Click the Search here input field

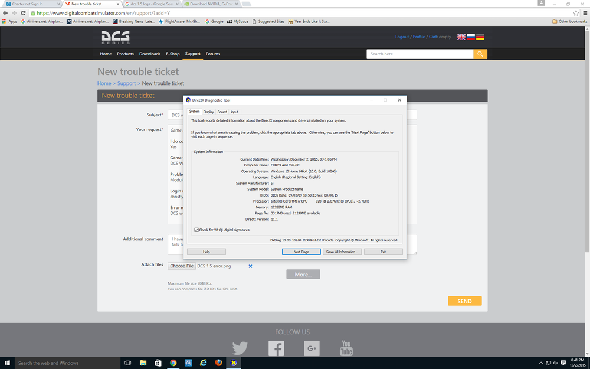point(420,54)
